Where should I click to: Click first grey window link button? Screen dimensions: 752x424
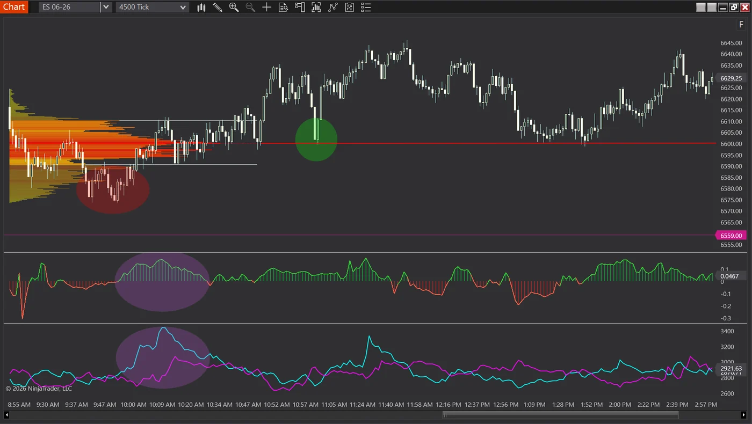[x=701, y=7]
